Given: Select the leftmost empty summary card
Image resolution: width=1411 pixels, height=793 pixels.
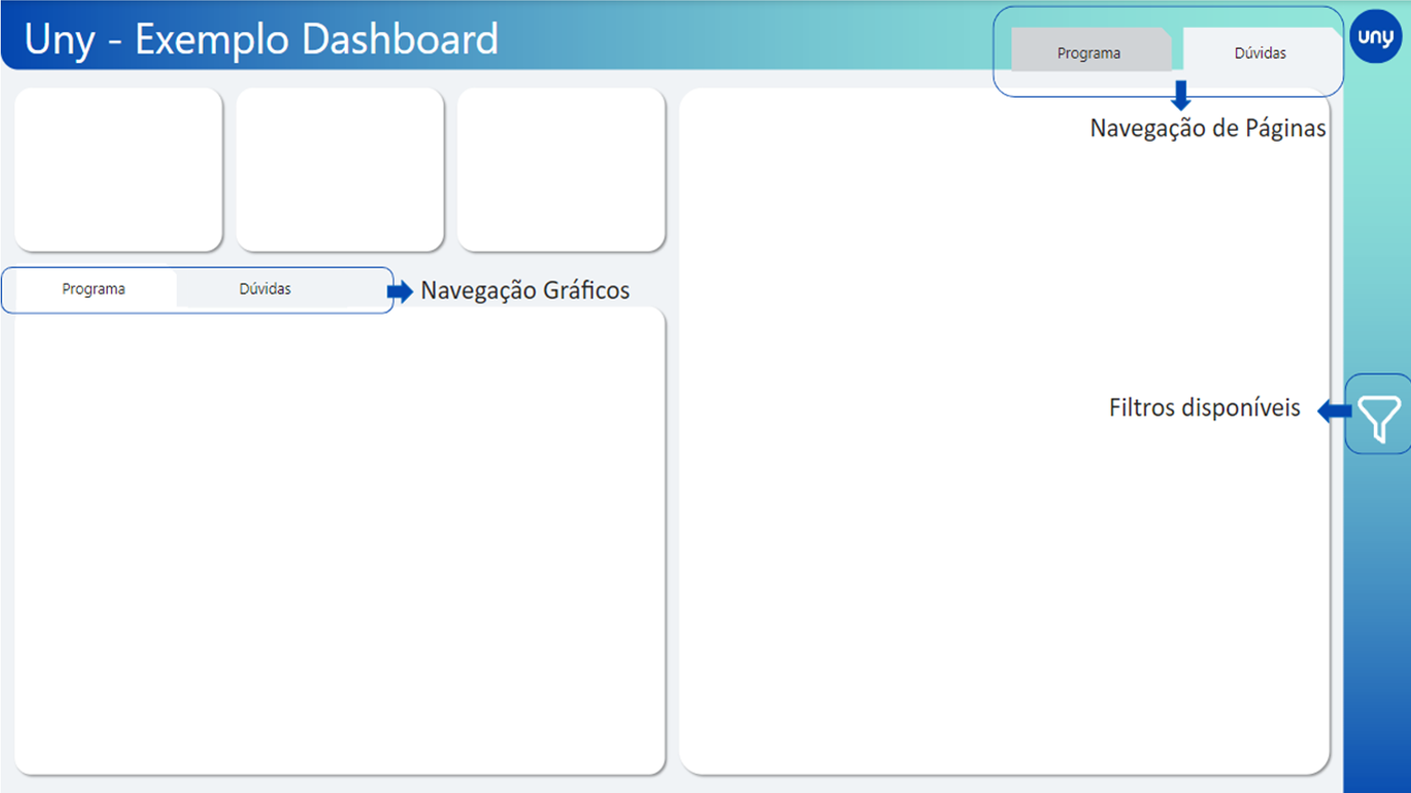Looking at the screenshot, I should (x=118, y=169).
